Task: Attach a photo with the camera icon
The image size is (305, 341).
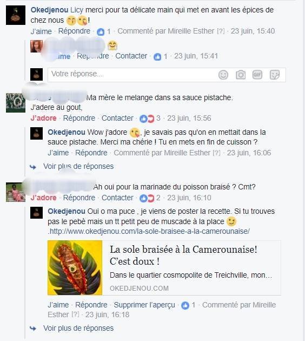Action: pos(241,75)
